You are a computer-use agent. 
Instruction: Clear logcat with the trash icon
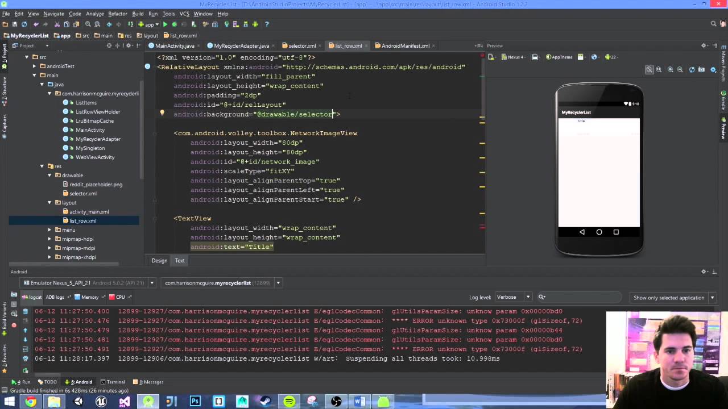coord(25,311)
